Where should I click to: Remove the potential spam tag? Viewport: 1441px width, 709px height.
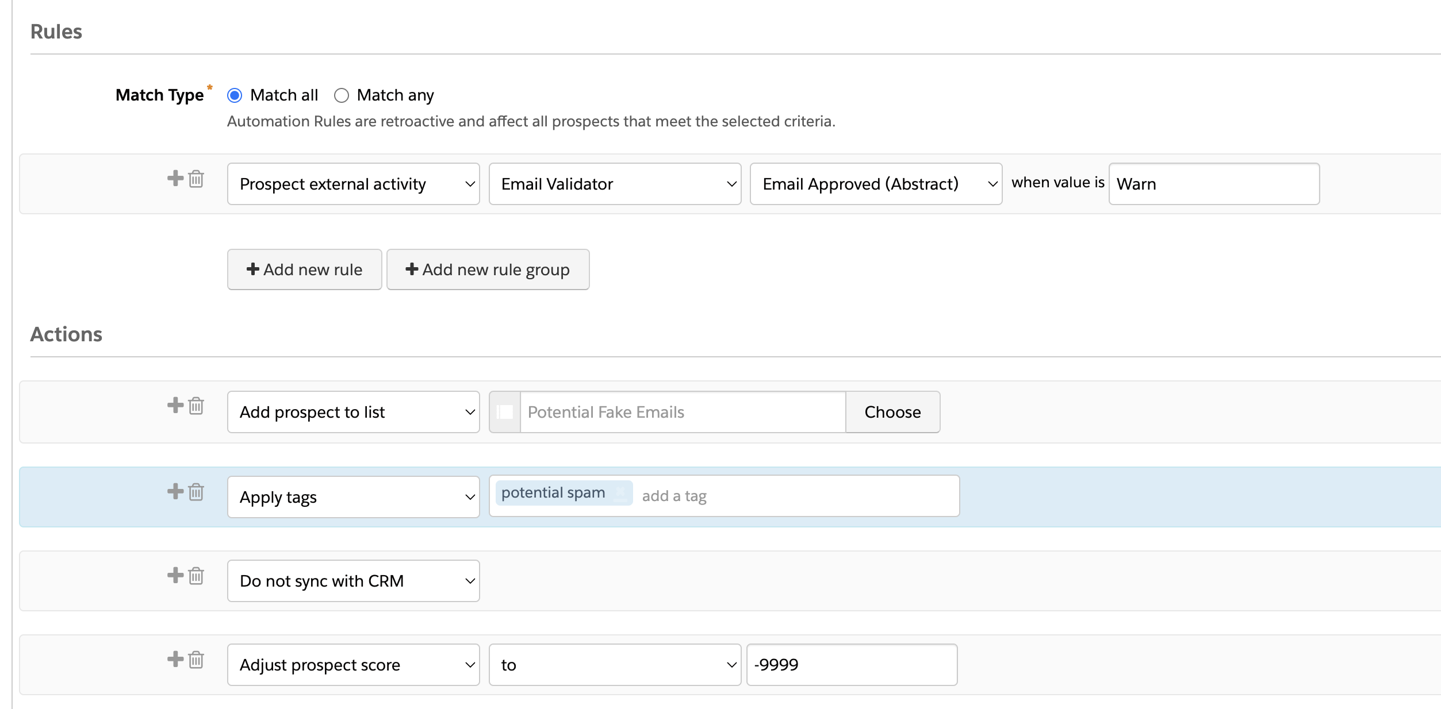pyautogui.click(x=621, y=492)
